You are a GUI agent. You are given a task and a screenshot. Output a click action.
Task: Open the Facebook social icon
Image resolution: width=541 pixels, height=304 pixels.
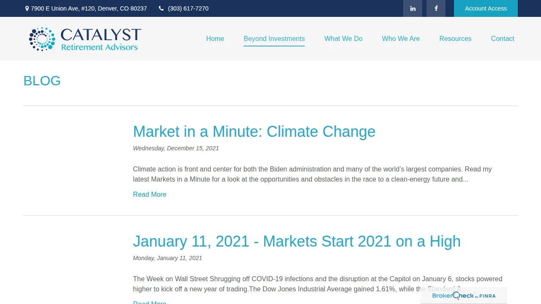tap(436, 8)
